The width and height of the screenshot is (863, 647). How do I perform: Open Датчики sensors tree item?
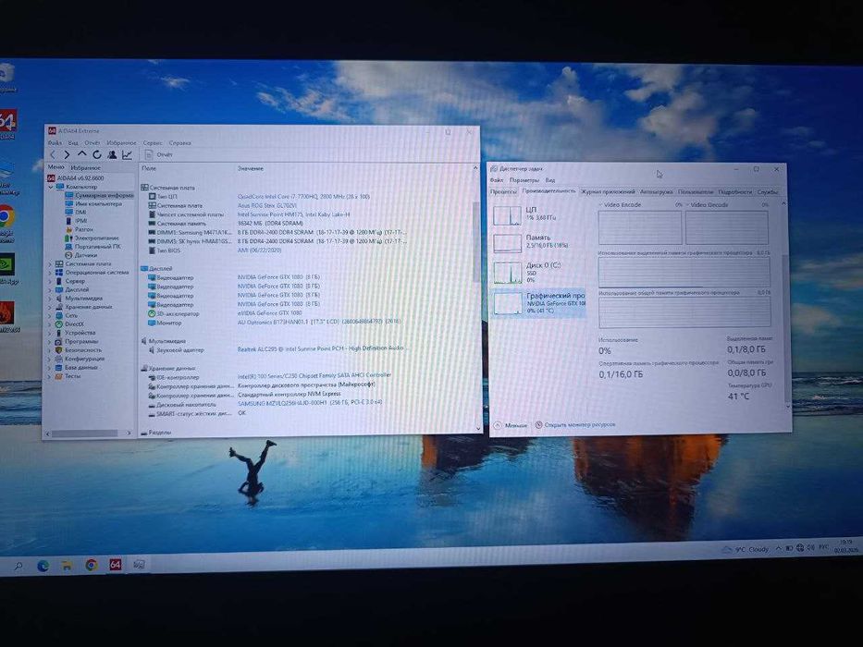click(x=80, y=255)
